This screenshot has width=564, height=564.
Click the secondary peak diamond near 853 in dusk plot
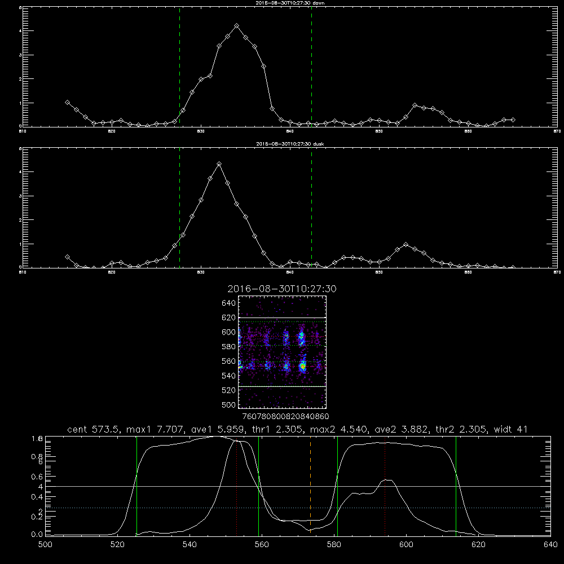(x=406, y=245)
